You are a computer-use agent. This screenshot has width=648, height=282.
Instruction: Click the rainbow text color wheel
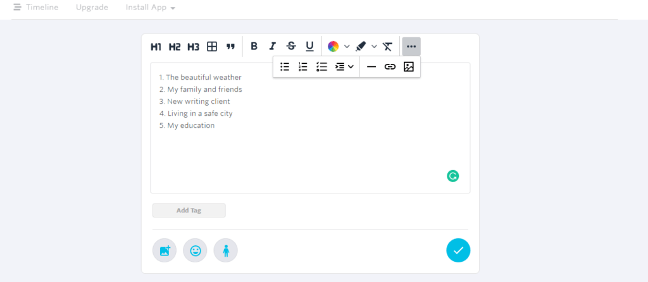[333, 46]
